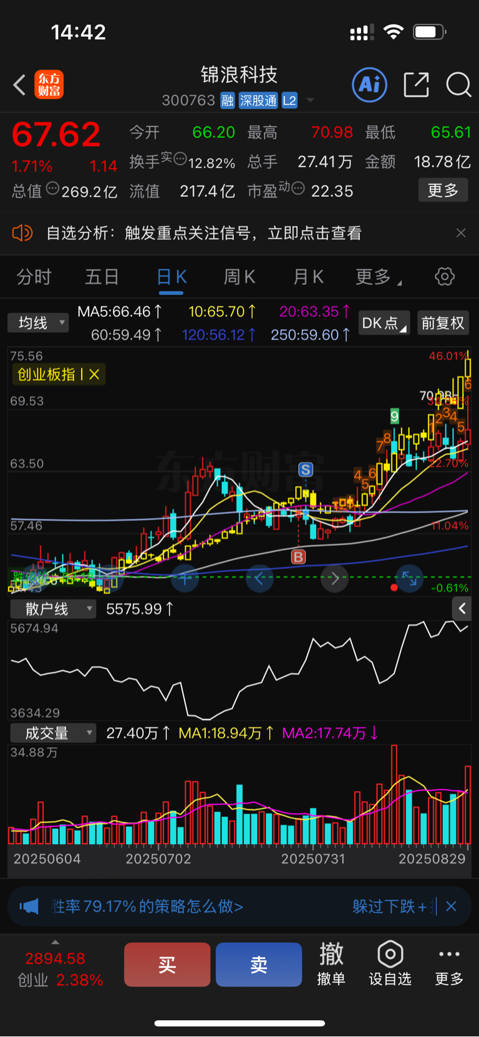Tap the speaker announcement icon
479x1037 pixels.
coord(22,233)
